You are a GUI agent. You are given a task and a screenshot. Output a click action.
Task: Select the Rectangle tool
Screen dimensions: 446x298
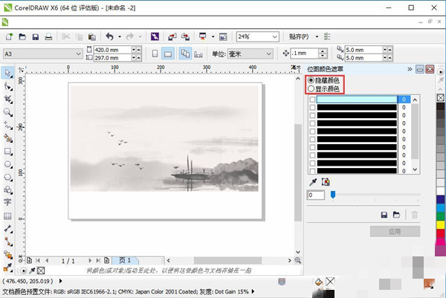pyautogui.click(x=7, y=152)
